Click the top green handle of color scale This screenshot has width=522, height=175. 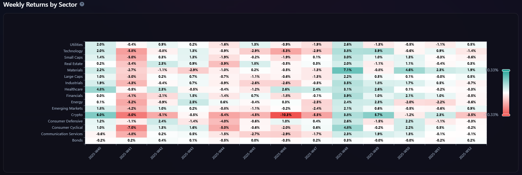[506, 70]
